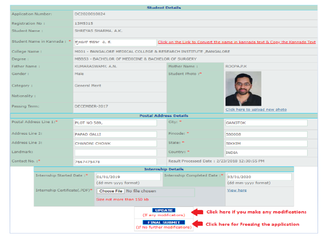Screen dimensions: 328x237
Task: Click the No file chosen text
Action: click(141, 191)
